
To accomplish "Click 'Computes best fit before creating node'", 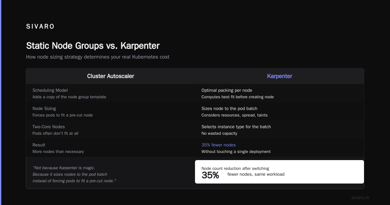I will (238, 97).
